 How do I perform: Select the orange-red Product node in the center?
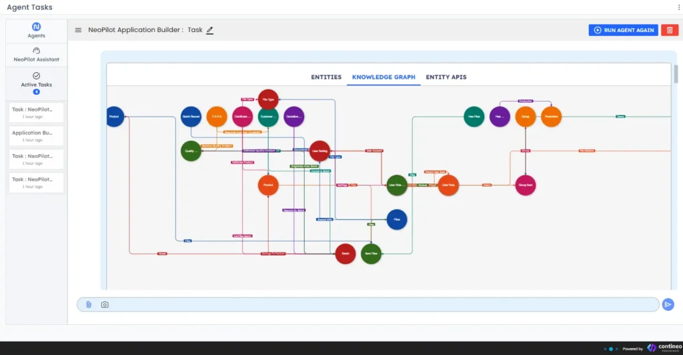click(268, 185)
